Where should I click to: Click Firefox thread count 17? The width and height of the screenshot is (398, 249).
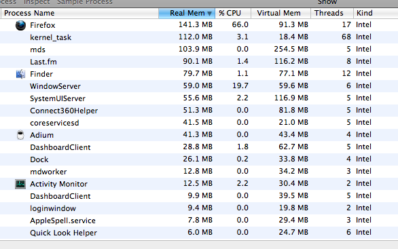click(x=346, y=24)
